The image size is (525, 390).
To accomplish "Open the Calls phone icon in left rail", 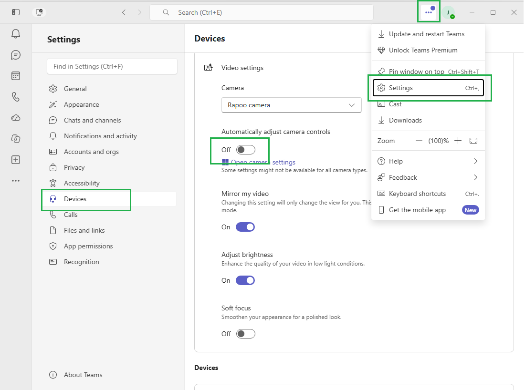I will click(16, 97).
